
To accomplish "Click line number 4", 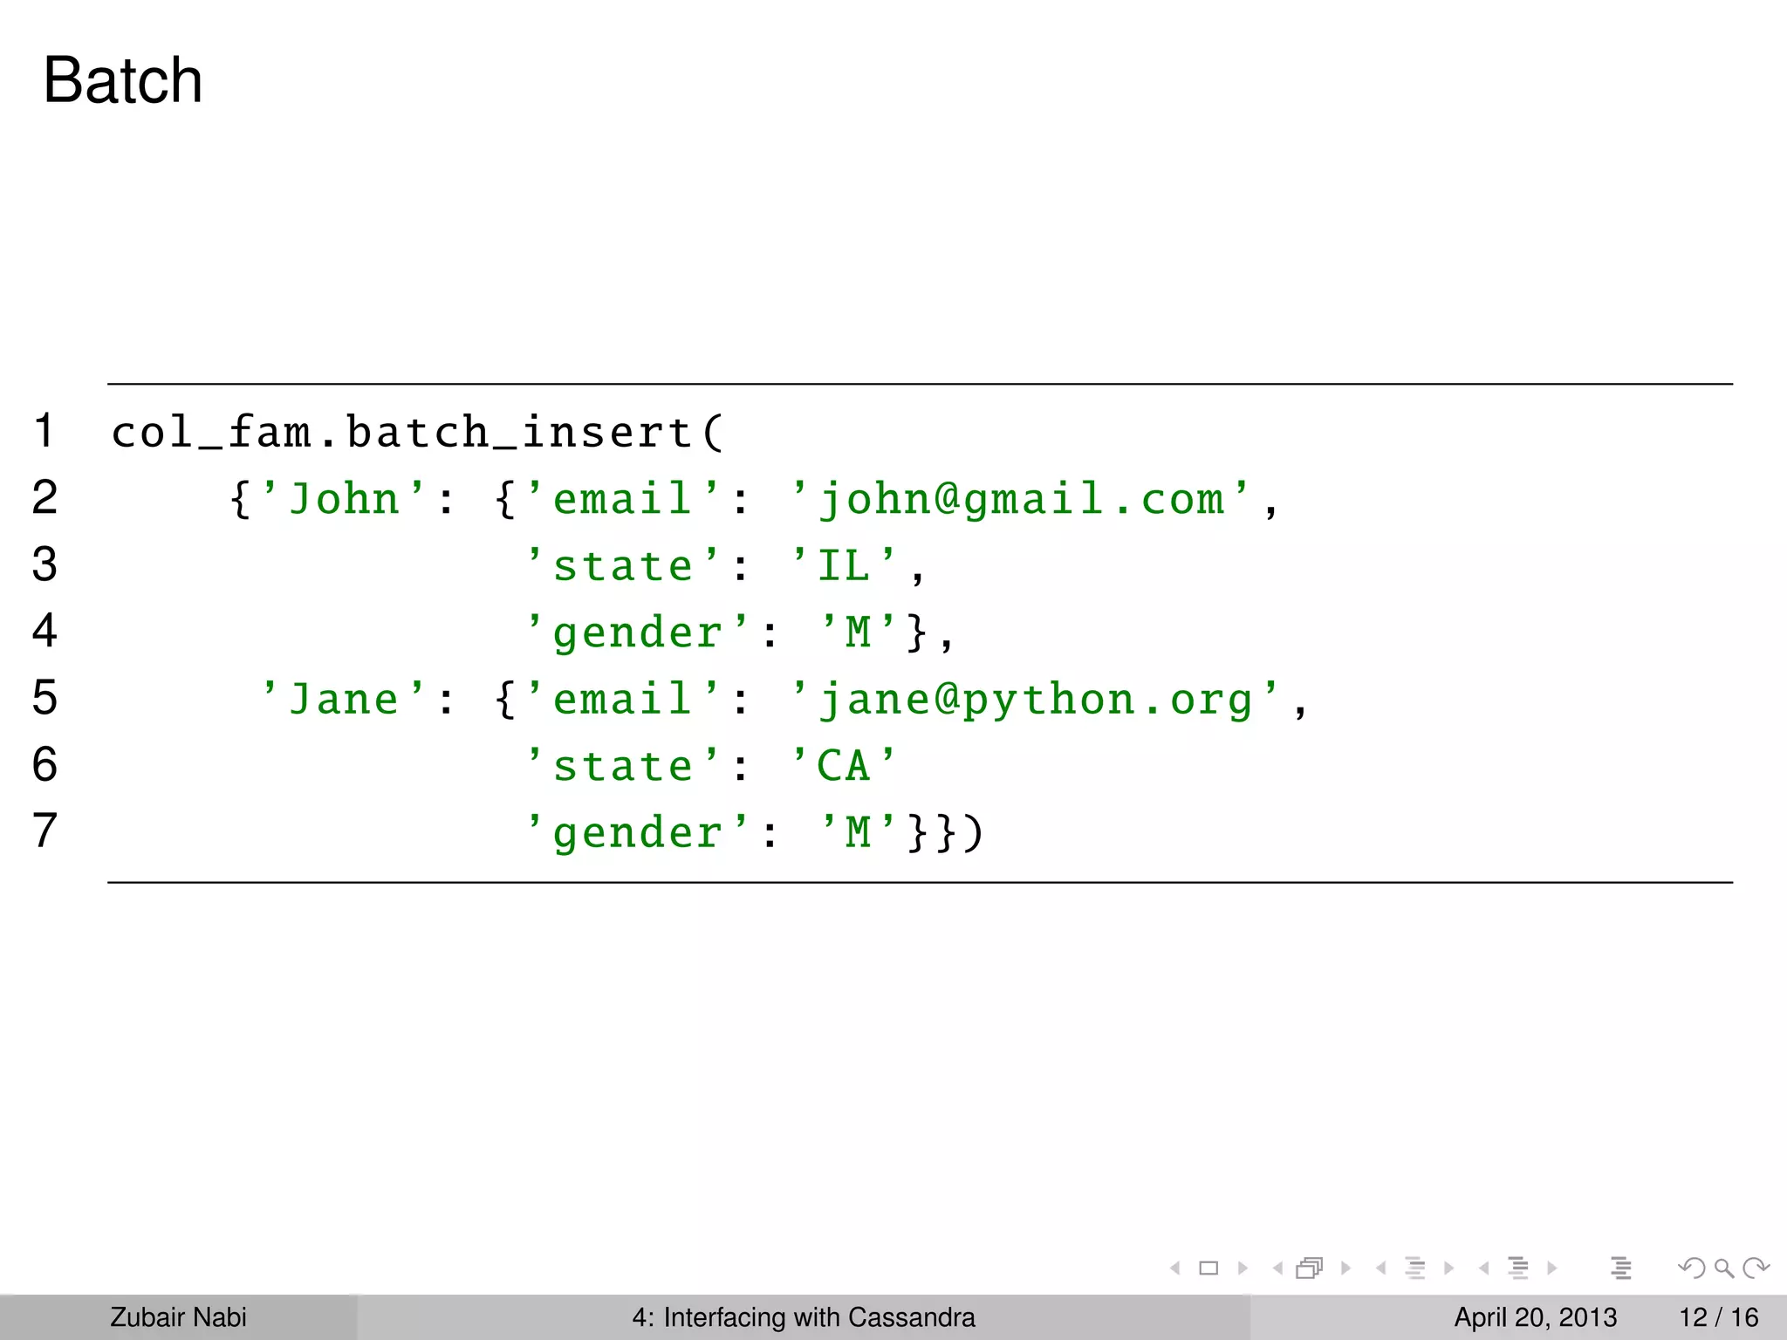I will coord(45,630).
